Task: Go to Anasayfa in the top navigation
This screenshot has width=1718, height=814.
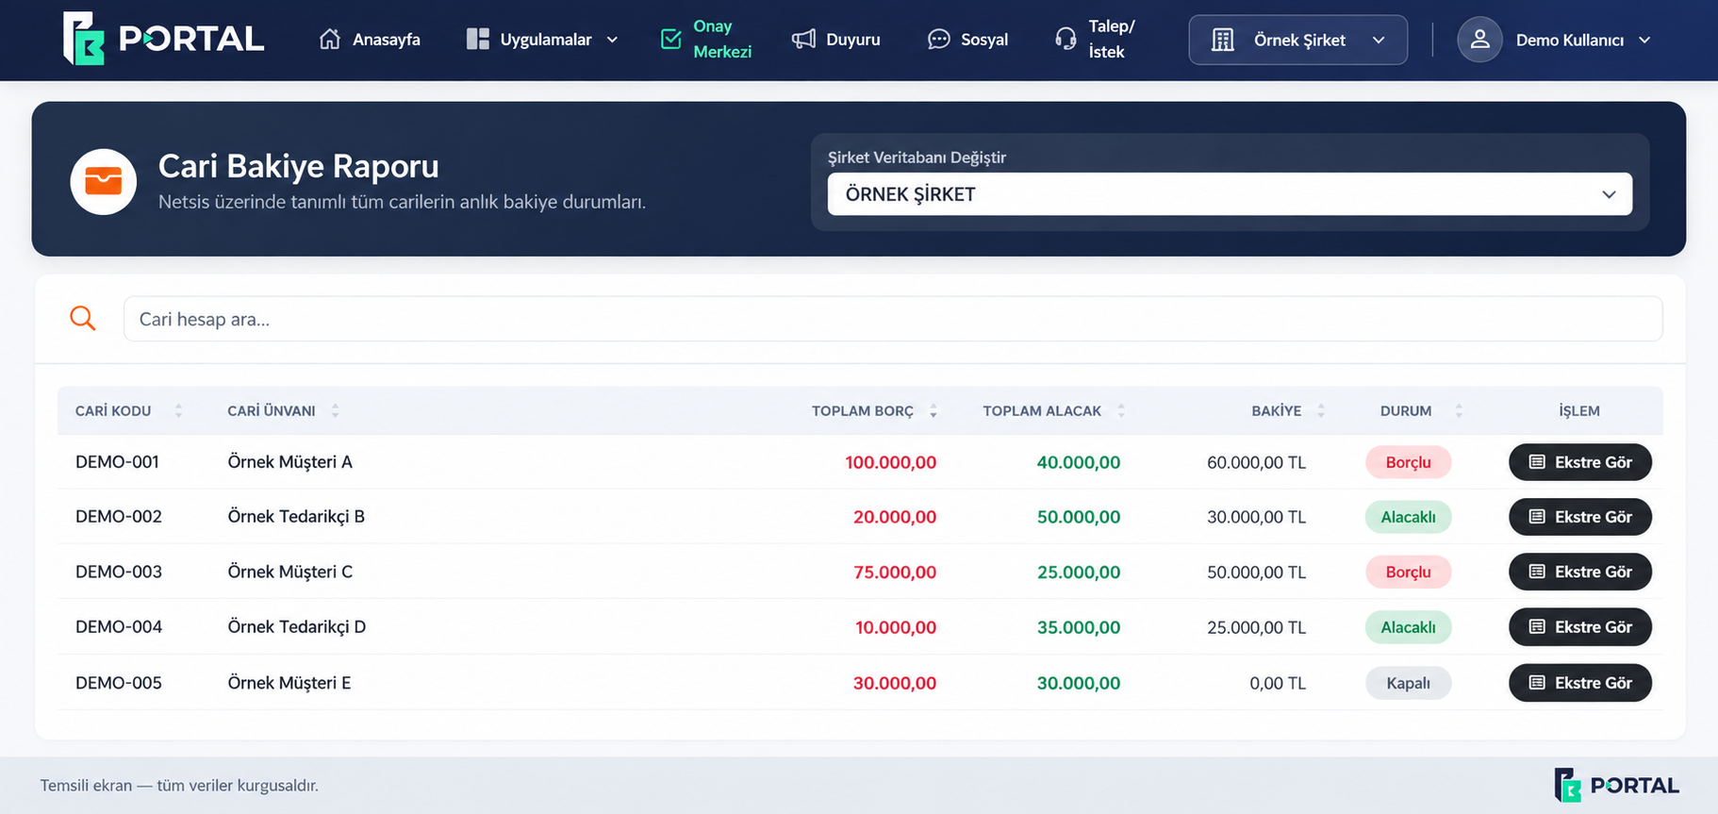Action: coord(370,40)
